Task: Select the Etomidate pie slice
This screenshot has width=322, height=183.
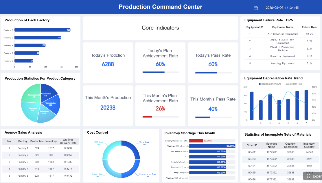Action: [x=30, y=111]
